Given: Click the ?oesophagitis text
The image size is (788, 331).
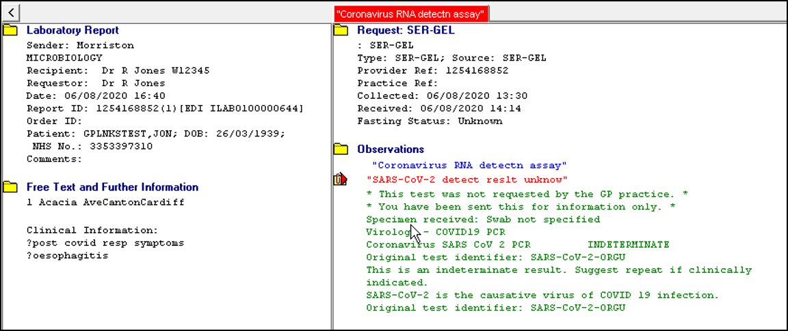Looking at the screenshot, I should pyautogui.click(x=67, y=256).
